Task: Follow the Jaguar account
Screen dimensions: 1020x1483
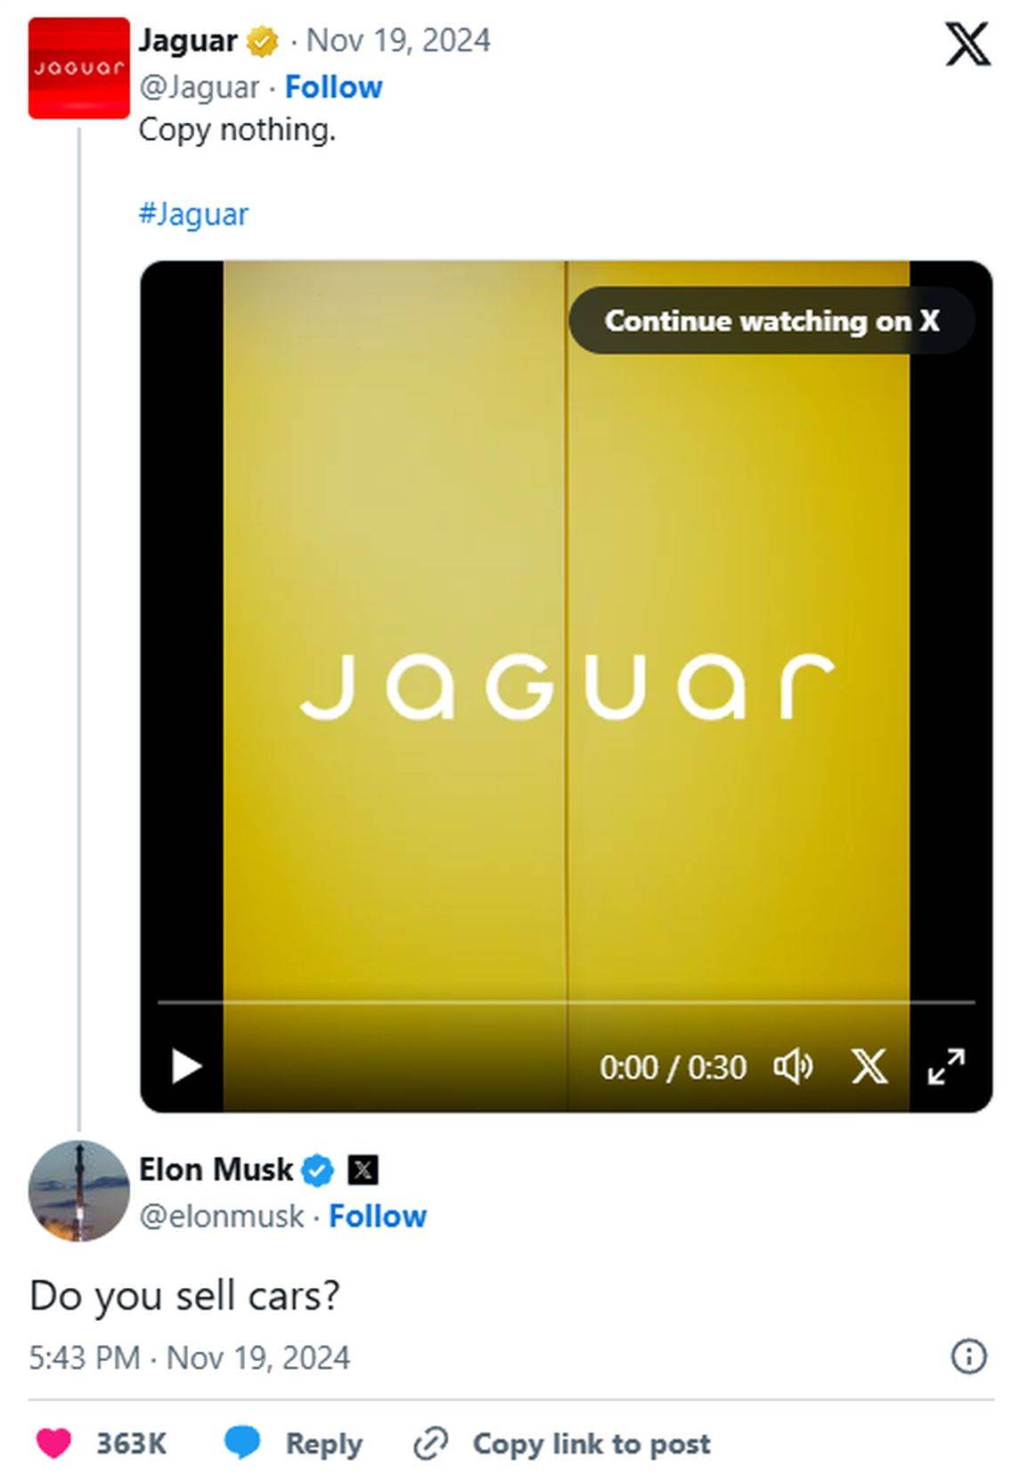Action: [333, 87]
